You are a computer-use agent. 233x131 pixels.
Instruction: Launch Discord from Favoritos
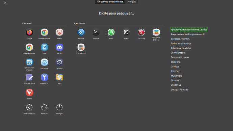(59, 47)
